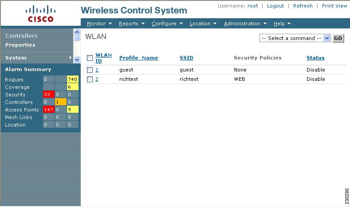Open the Administration menu
Screen dimensions: 350x207
tap(245, 24)
